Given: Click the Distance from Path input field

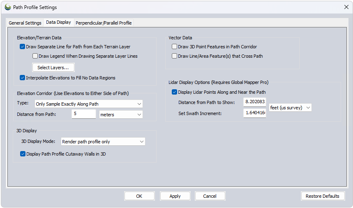Looking at the screenshot, I should coord(83,114).
